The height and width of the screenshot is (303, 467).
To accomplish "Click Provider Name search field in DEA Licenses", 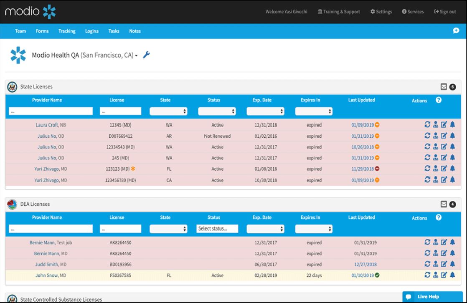I will [x=51, y=229].
